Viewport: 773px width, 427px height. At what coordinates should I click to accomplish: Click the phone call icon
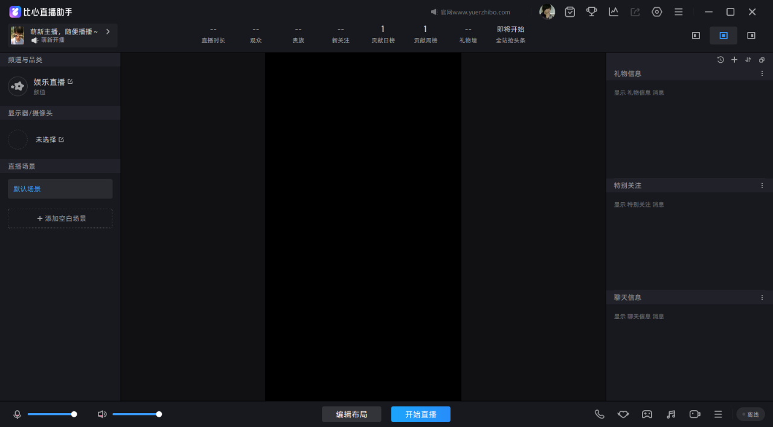point(600,414)
